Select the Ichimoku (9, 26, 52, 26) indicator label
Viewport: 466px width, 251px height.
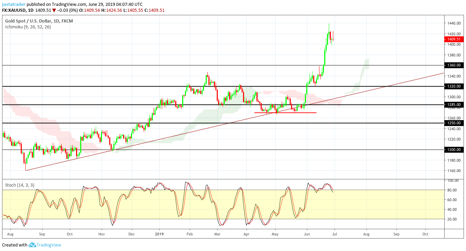click(28, 27)
